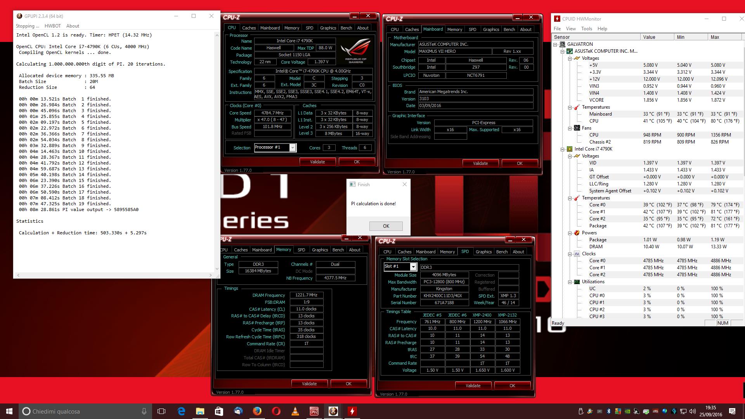Open the View menu in HWMonitor
This screenshot has width=745, height=419.
(x=571, y=29)
